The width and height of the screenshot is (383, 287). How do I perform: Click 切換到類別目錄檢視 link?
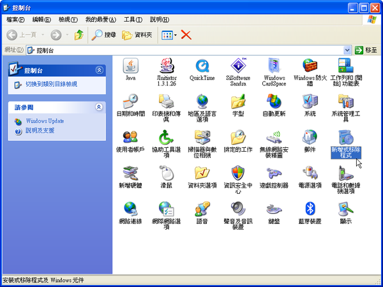[51, 84]
